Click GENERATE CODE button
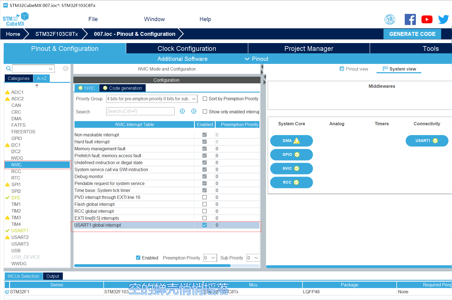 (x=412, y=34)
